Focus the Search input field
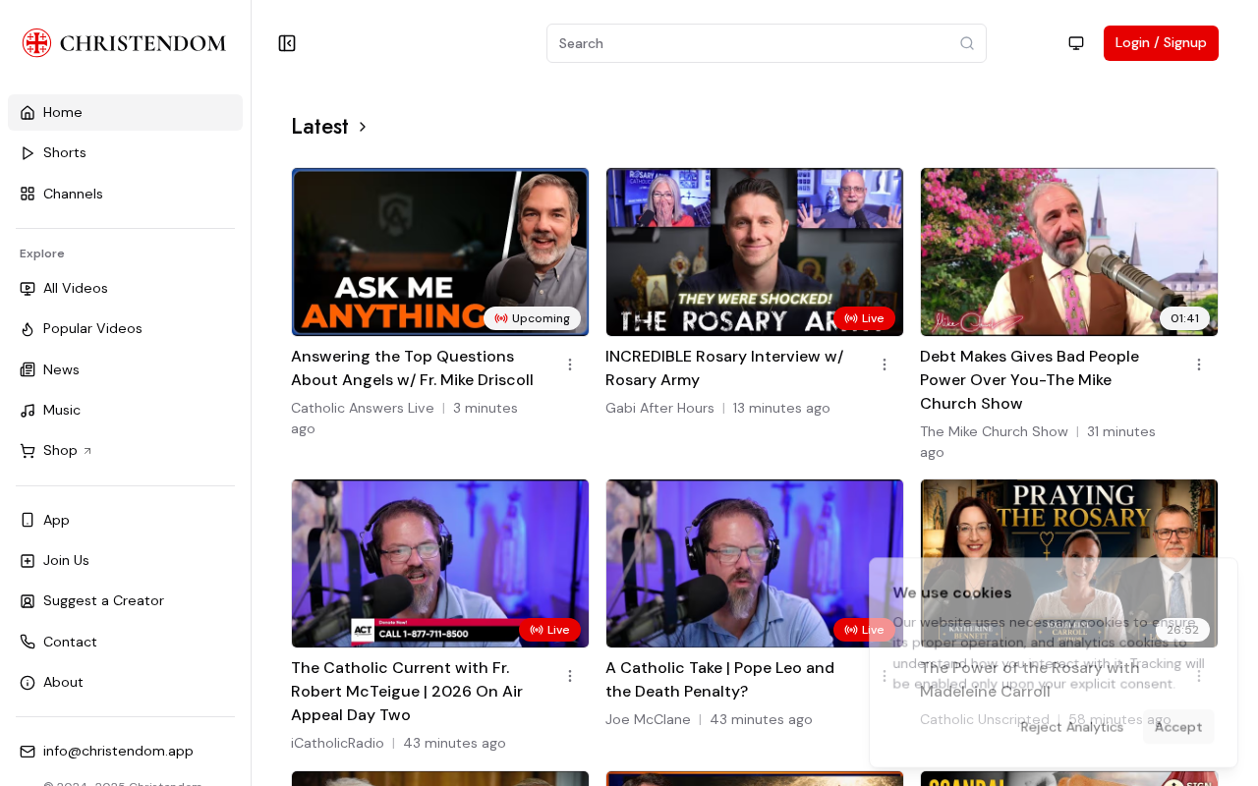This screenshot has height=786, width=1258. click(x=767, y=43)
